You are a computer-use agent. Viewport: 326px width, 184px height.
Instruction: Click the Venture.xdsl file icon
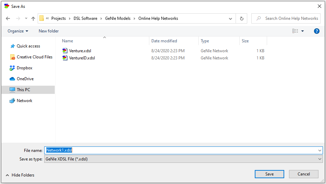pos(65,51)
